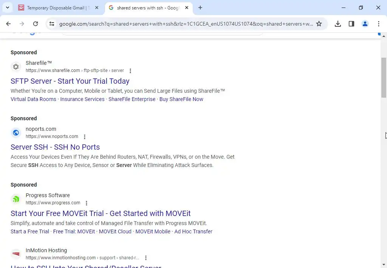Click the address bar URL field
Image resolution: width=387 pixels, height=268 pixels.
coord(186,24)
